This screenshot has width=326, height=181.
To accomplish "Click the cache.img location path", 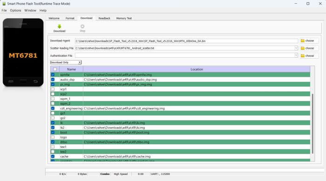I will (117, 156).
